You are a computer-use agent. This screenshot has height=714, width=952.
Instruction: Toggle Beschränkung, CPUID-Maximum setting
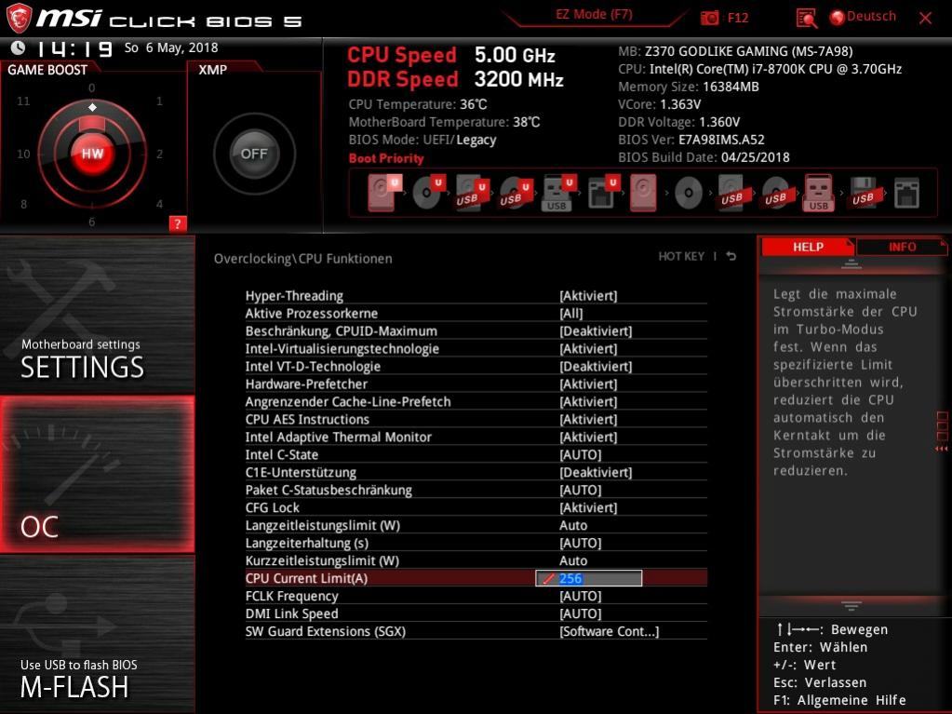tap(476, 330)
